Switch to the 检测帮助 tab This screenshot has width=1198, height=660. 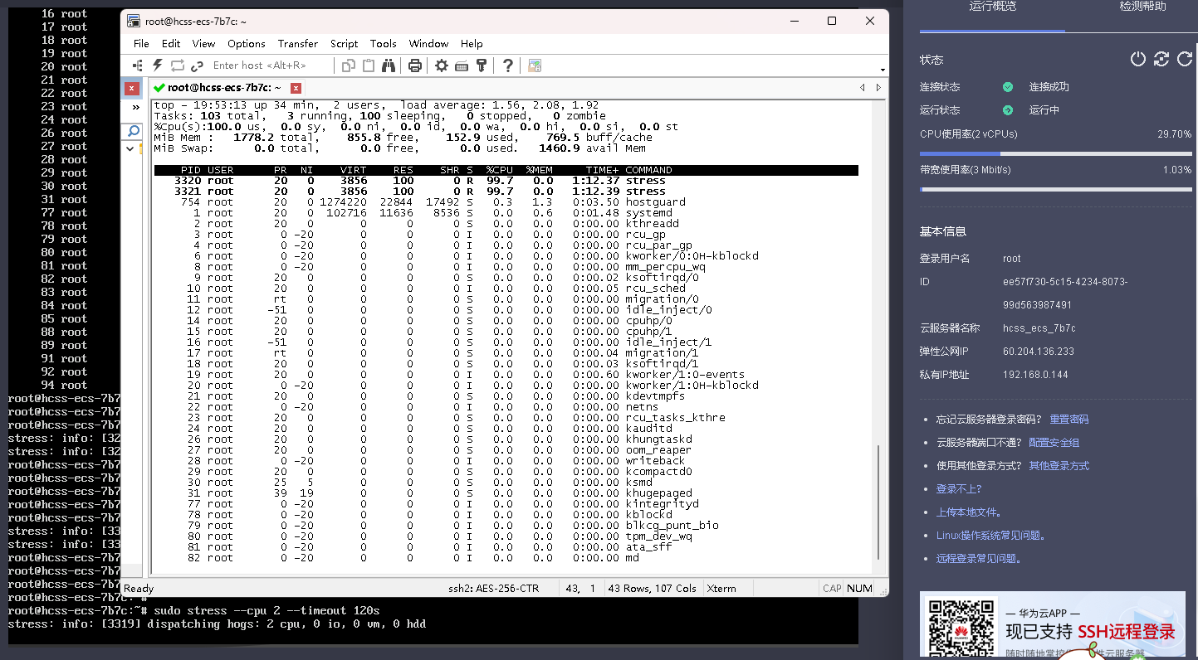coord(1142,7)
